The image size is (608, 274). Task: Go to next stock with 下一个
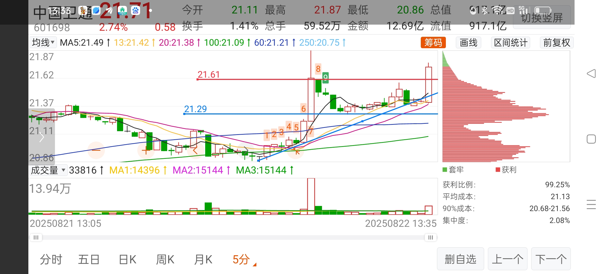(551, 259)
